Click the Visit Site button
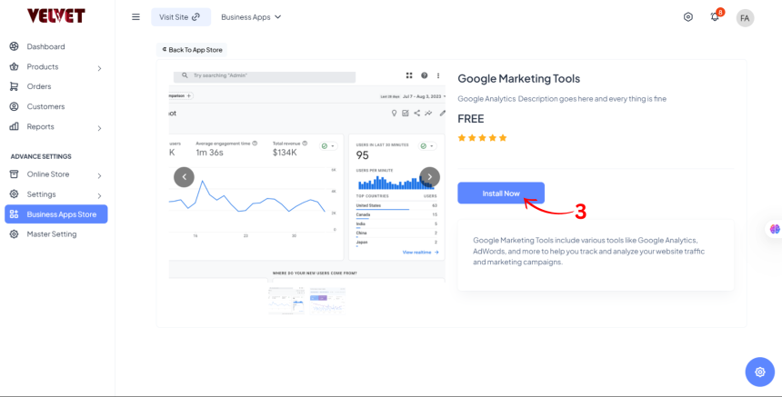Viewport: 782px width, 397px height. coord(180,17)
